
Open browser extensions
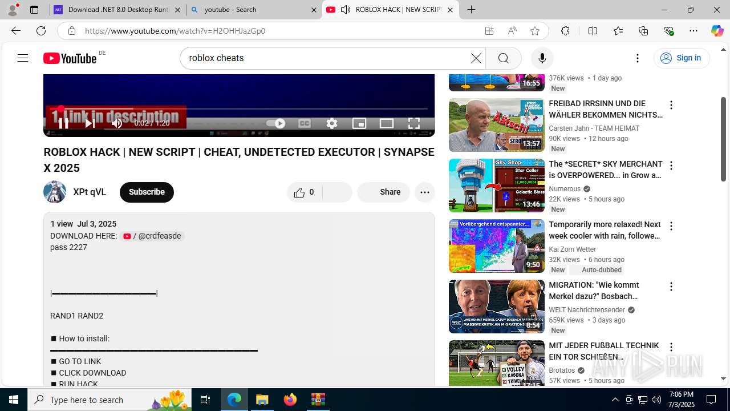click(565, 31)
